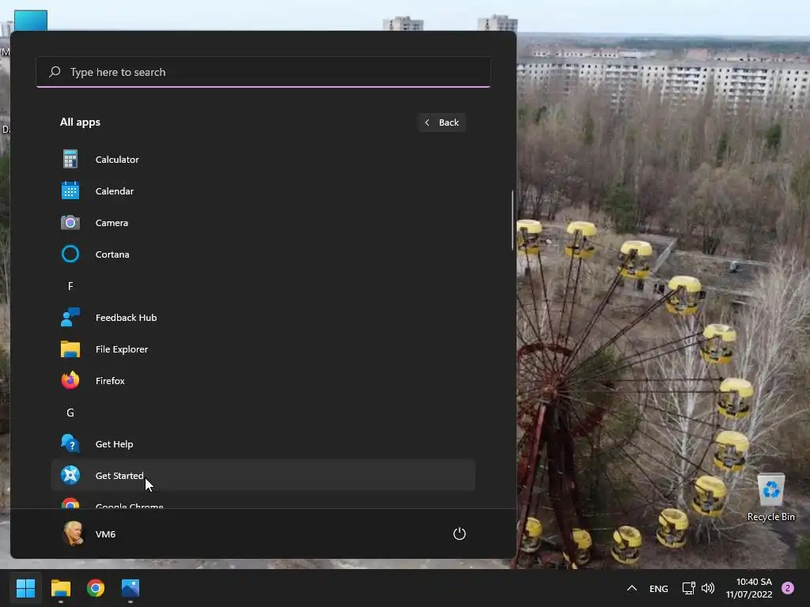Open Feedback Hub app icon
Viewport: 810px width, 607px height.
coord(70,317)
